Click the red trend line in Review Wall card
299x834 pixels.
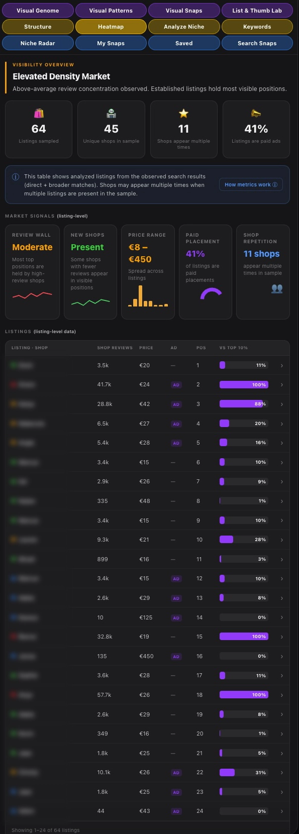click(32, 295)
